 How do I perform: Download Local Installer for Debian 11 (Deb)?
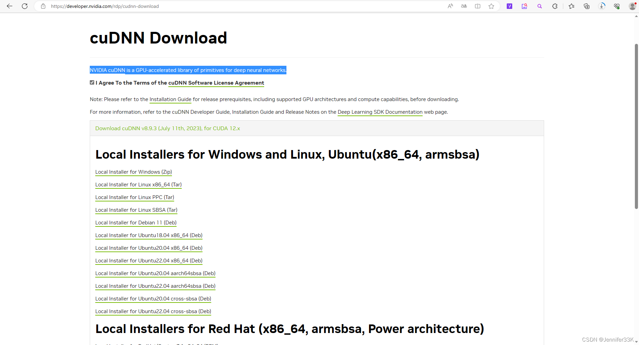point(136,223)
